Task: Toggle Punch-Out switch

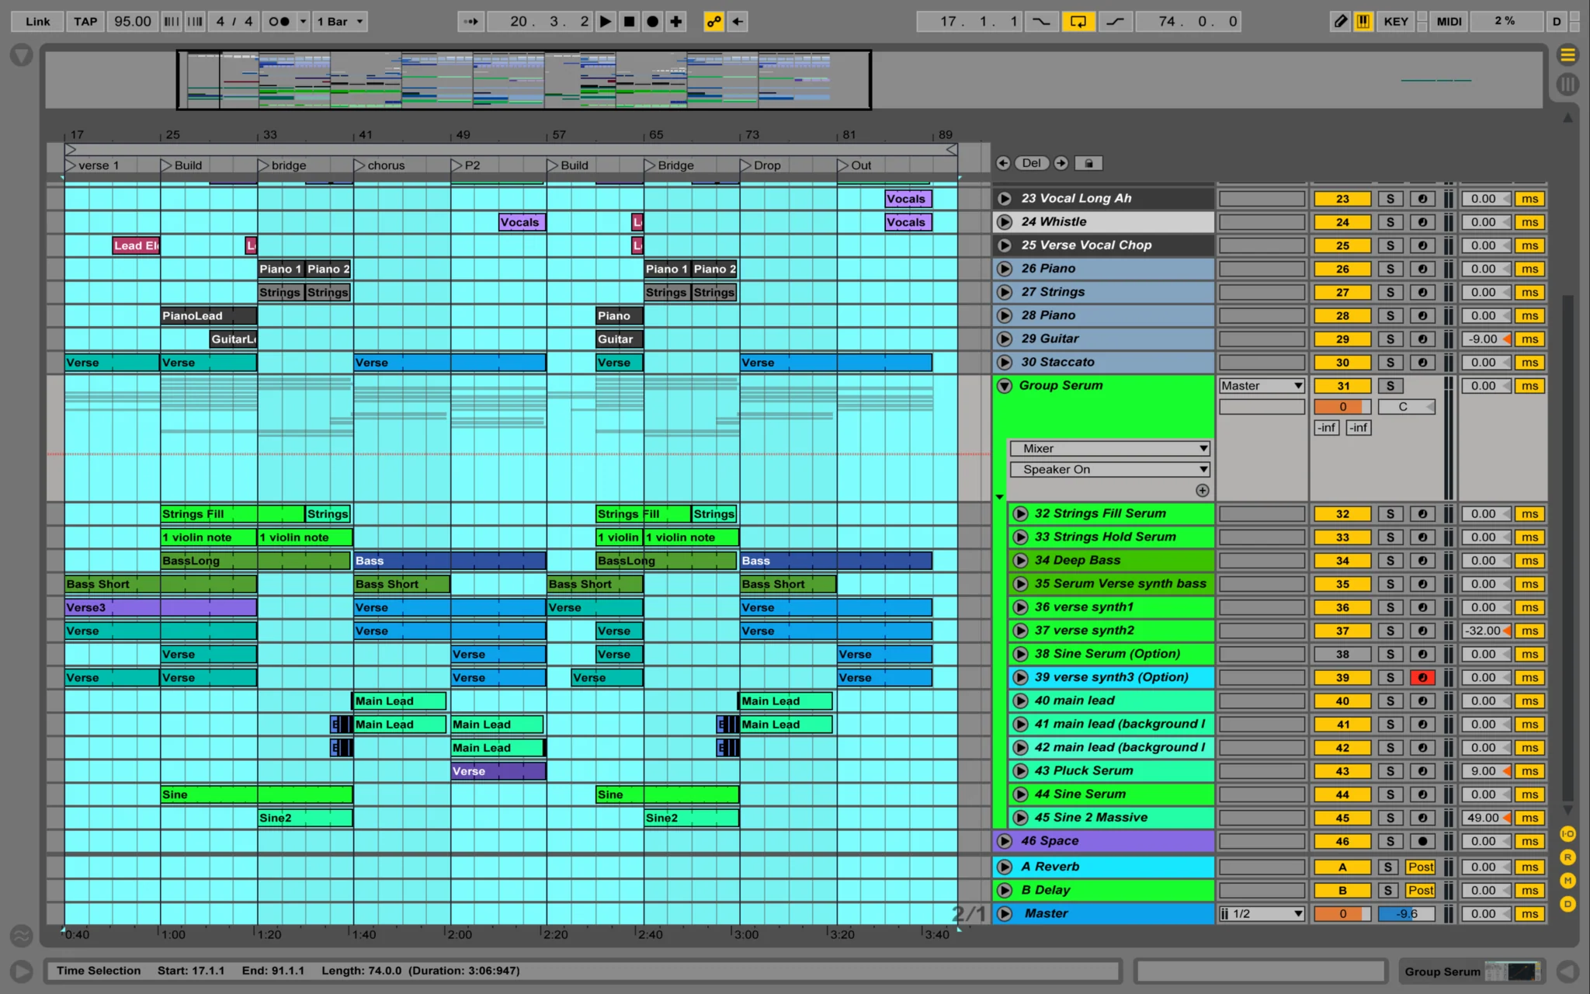Action: (x=1115, y=22)
